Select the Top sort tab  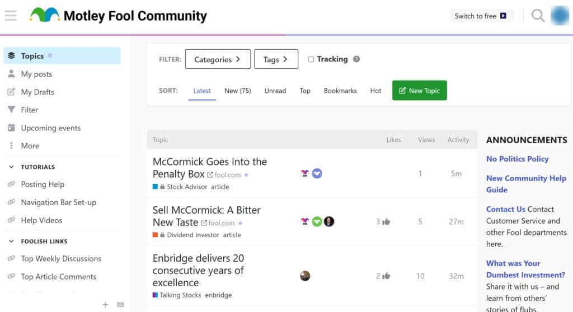[305, 91]
